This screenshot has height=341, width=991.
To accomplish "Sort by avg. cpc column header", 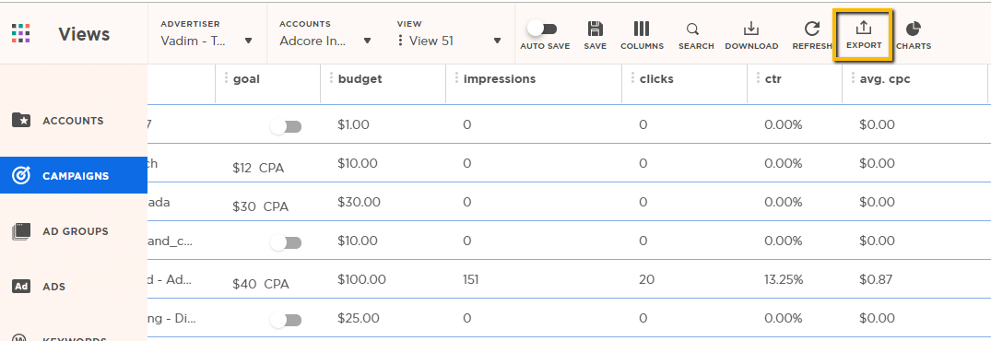I will [885, 79].
